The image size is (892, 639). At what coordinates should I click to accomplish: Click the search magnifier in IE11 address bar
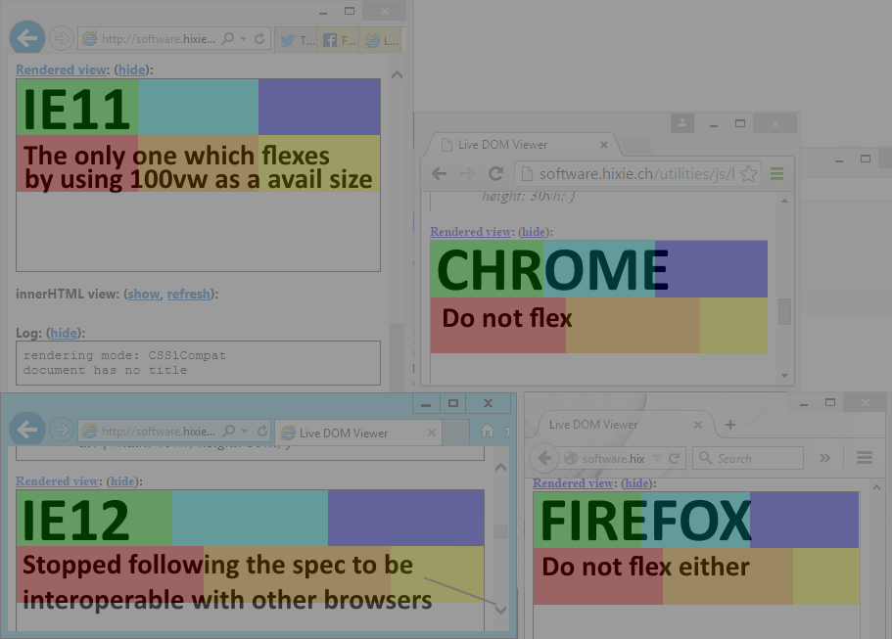227,39
